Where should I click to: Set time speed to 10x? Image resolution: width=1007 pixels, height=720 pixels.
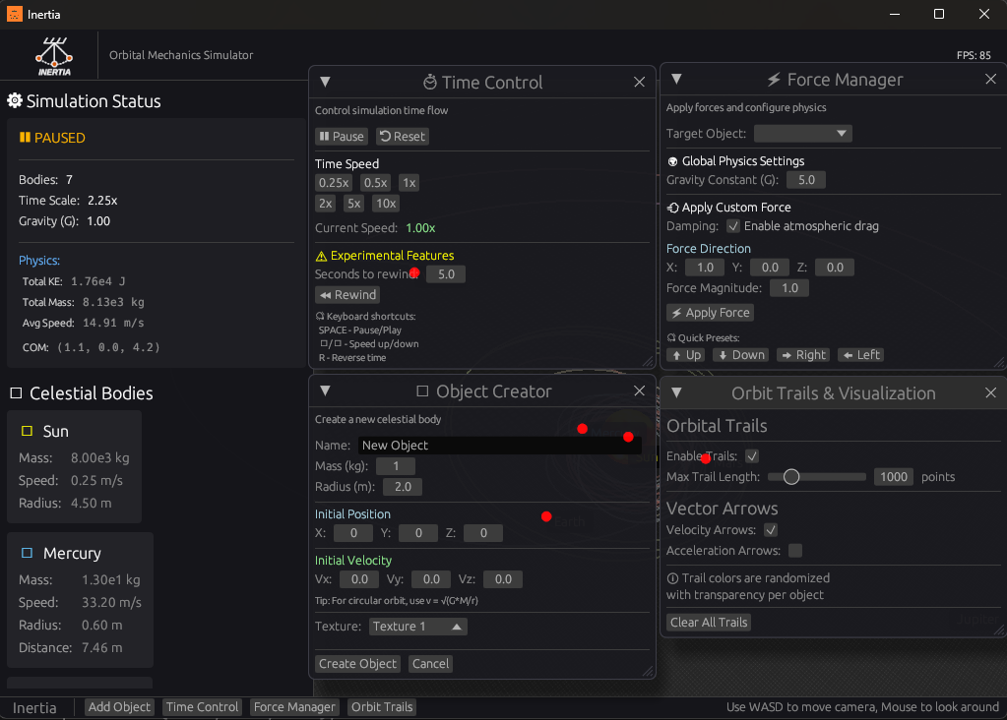click(x=385, y=204)
